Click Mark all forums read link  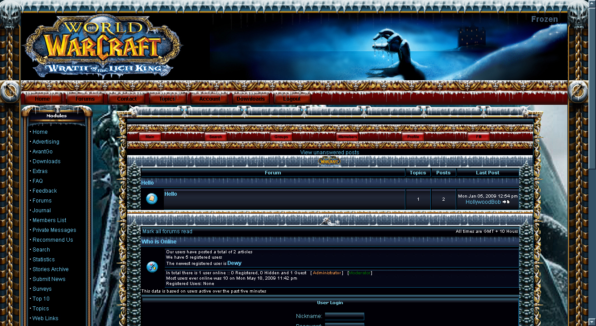[x=167, y=231]
